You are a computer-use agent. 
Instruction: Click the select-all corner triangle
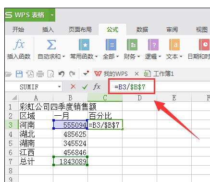click(x=14, y=97)
